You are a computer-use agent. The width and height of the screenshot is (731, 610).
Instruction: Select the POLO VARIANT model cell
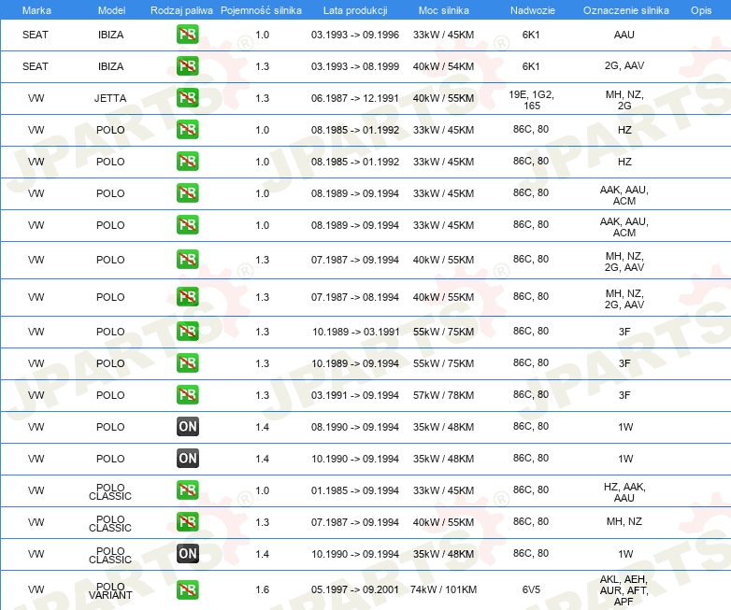point(110,591)
